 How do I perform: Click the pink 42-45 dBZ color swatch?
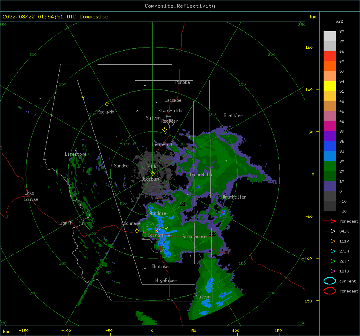pyautogui.click(x=330, y=116)
